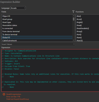The width and height of the screenshot is (99, 102).
Task: Choose the Asset group field
Action: (37, 19)
